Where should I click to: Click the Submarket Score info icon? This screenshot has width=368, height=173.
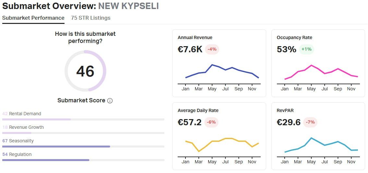110,101
